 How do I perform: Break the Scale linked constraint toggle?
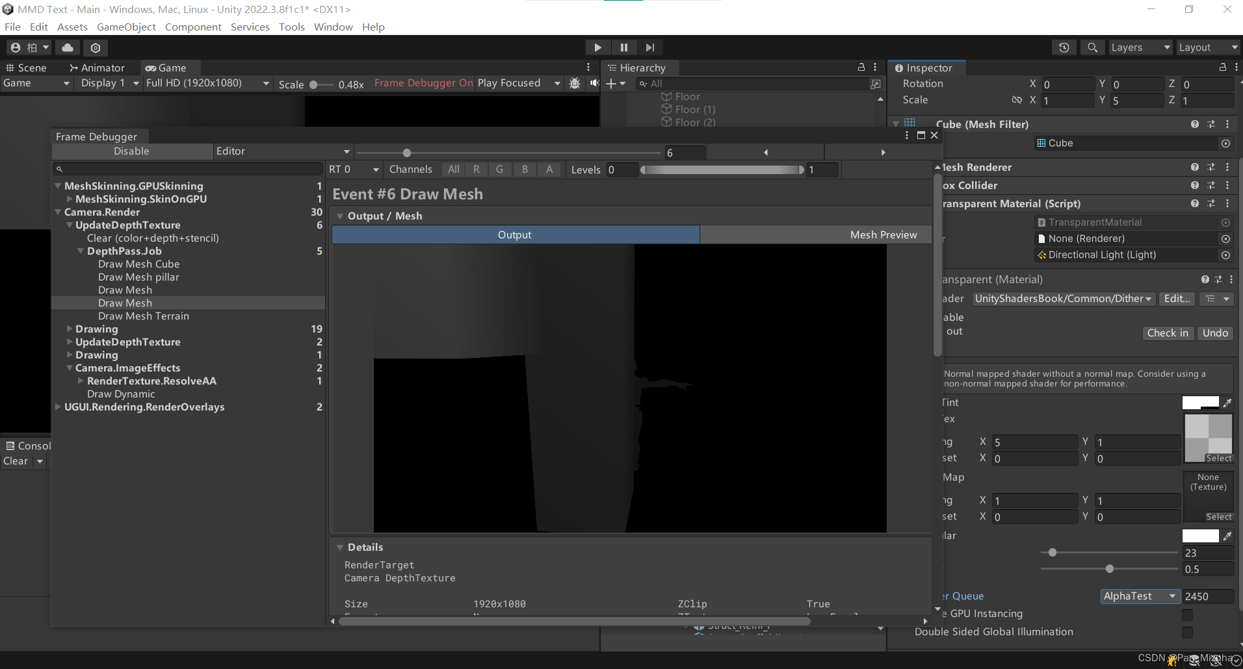coord(1016,100)
